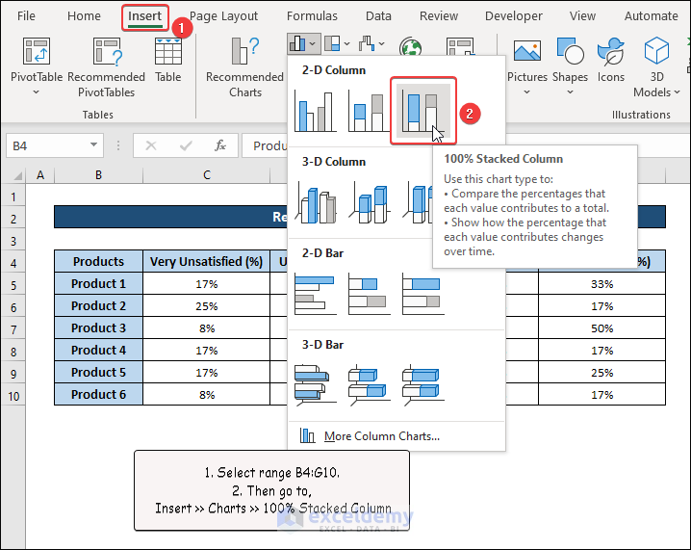
Task: Select the 25% cell beside Product 2
Action: pyautogui.click(x=206, y=306)
